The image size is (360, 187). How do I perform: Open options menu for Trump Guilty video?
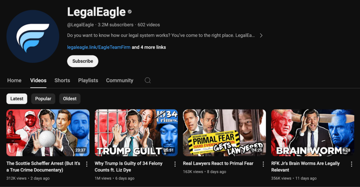pos(175,164)
